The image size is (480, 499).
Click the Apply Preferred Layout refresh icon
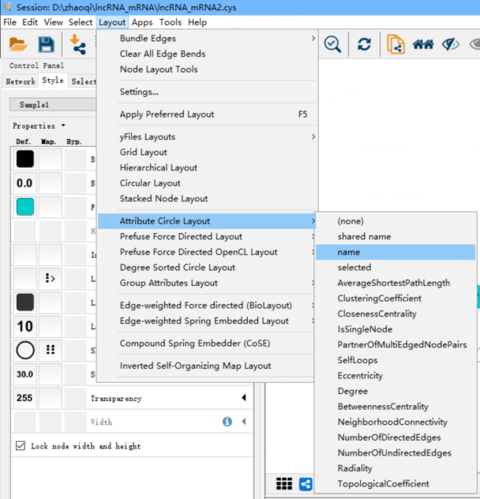(x=364, y=45)
